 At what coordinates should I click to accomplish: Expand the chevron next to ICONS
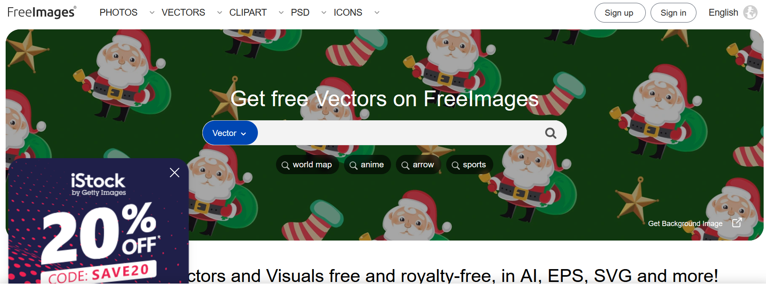[377, 13]
